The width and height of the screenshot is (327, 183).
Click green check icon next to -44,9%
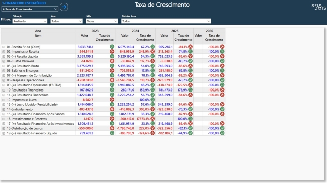[190, 133]
